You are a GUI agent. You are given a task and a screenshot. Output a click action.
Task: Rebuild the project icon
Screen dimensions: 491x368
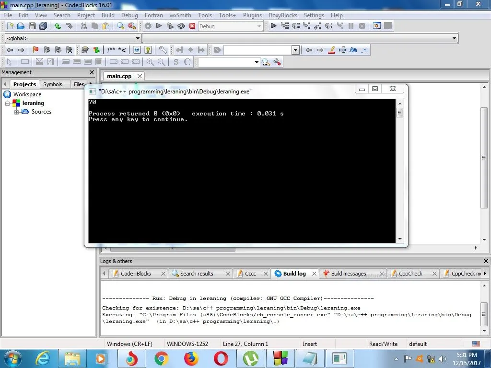tap(181, 26)
